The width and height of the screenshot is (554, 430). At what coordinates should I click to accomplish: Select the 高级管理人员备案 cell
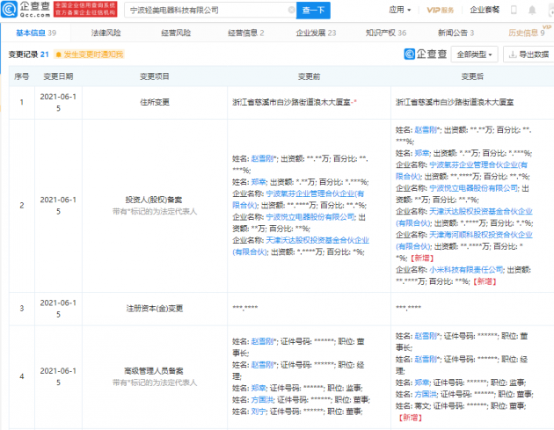155,376
